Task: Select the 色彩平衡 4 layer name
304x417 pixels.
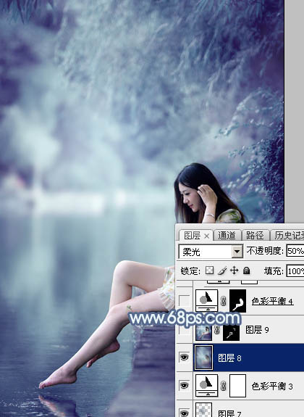Action: tap(272, 301)
